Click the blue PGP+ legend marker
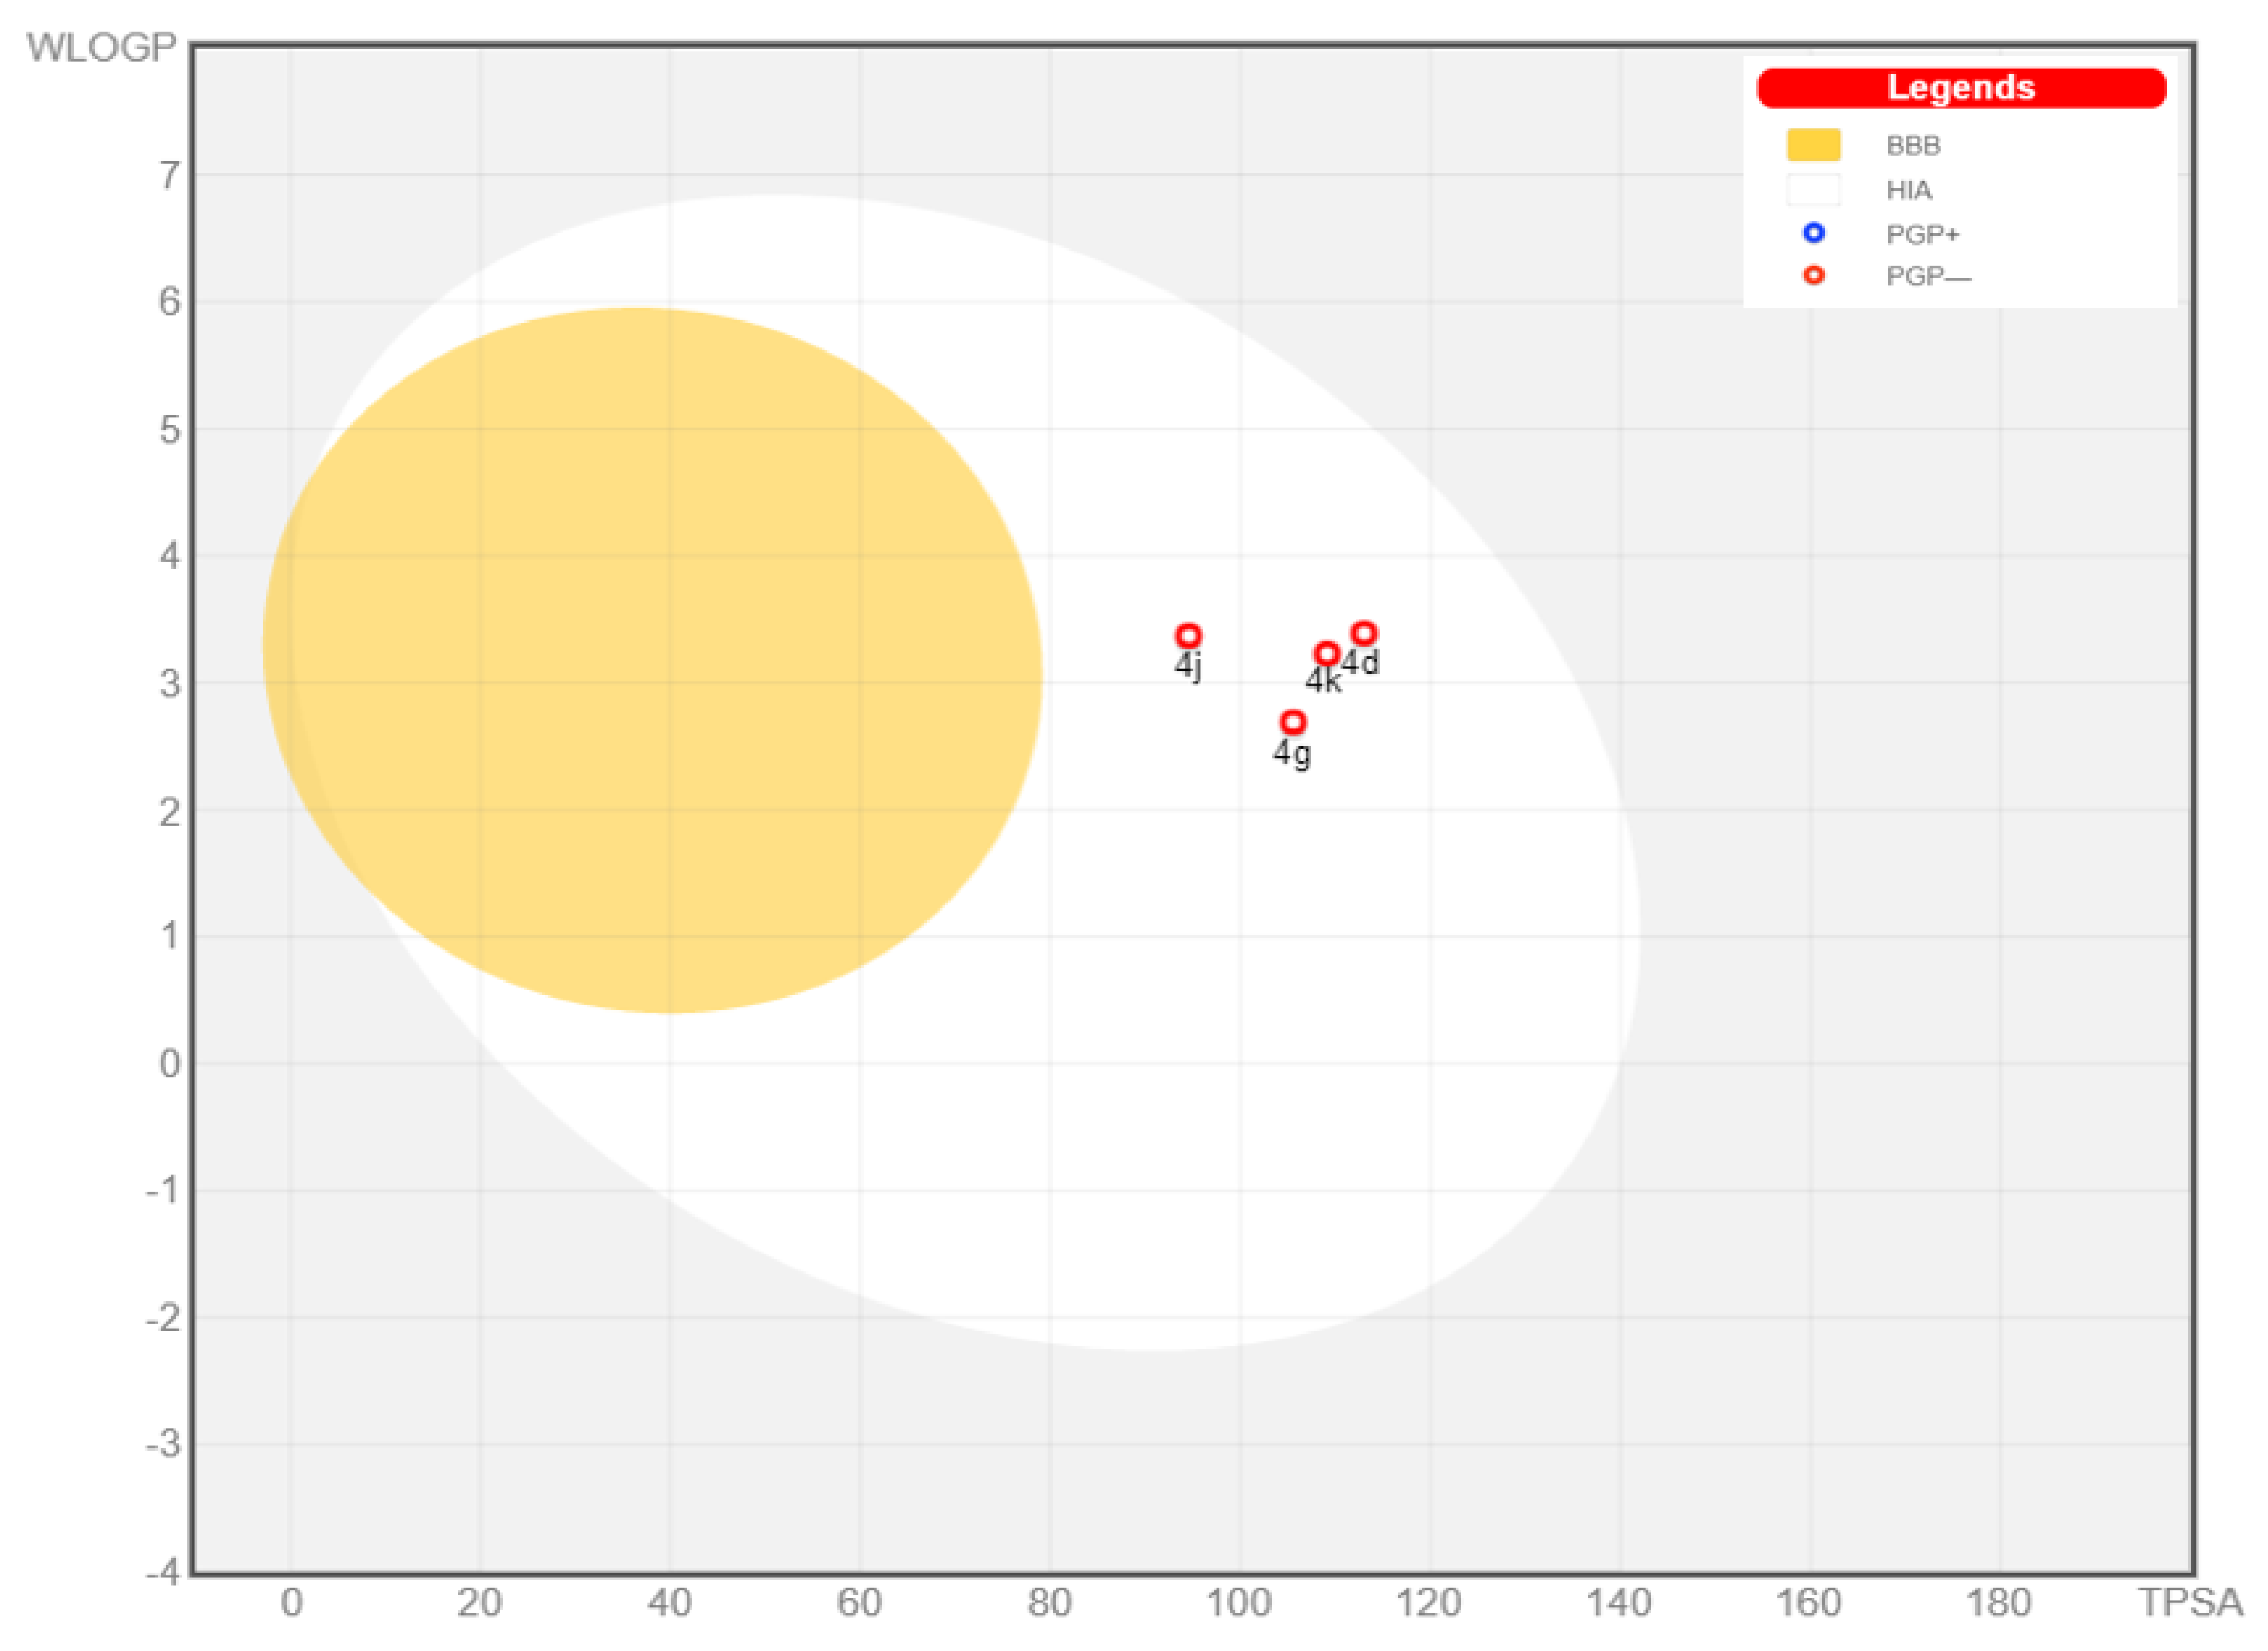The height and width of the screenshot is (1651, 2268). 1813,233
